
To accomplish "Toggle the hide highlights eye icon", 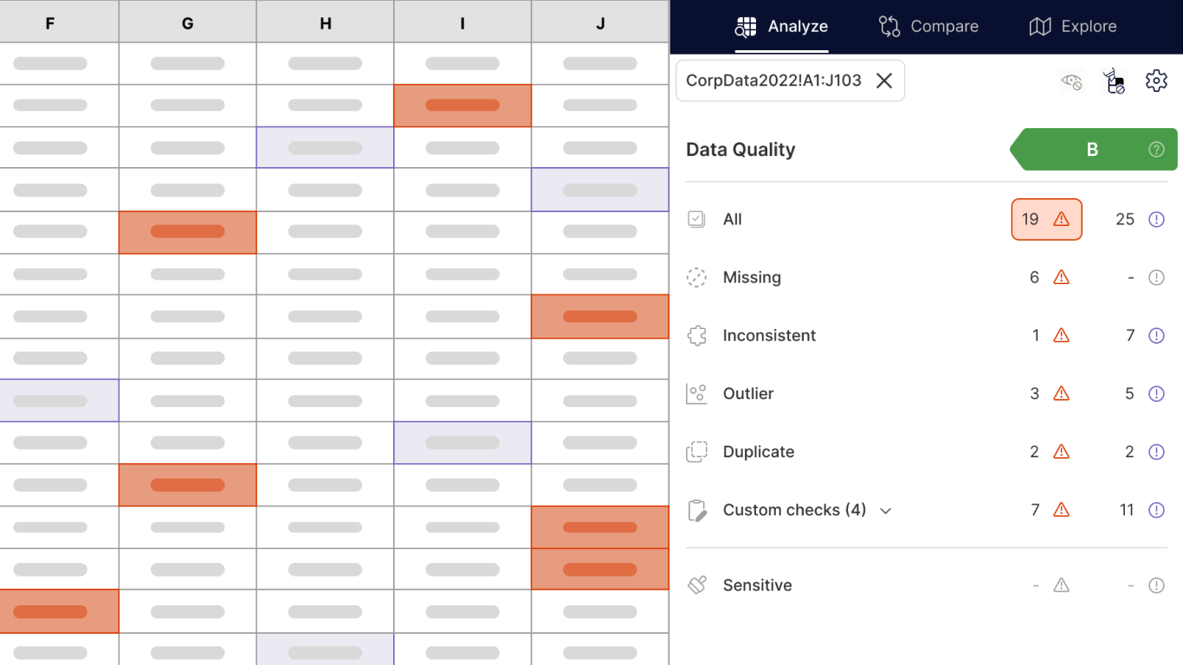I will pos(1071,81).
